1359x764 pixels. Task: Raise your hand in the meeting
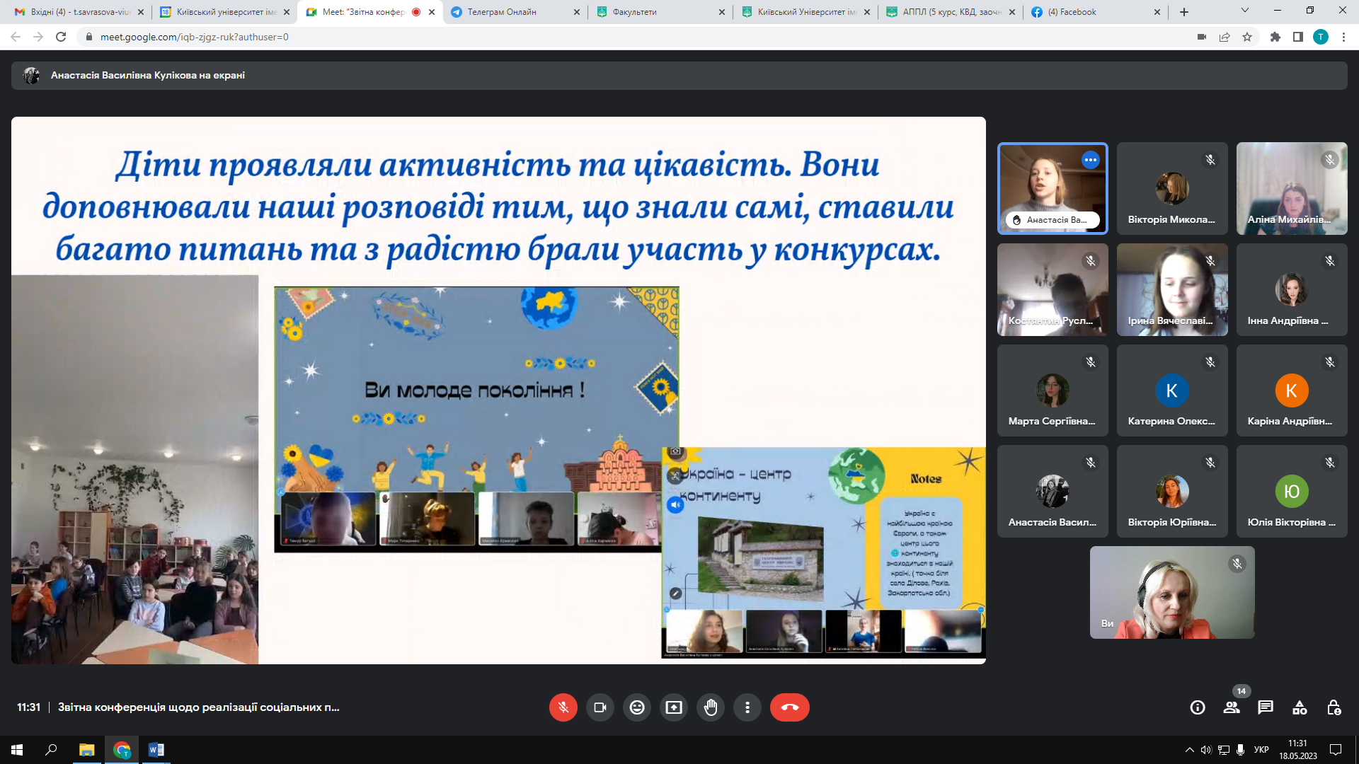click(x=711, y=707)
